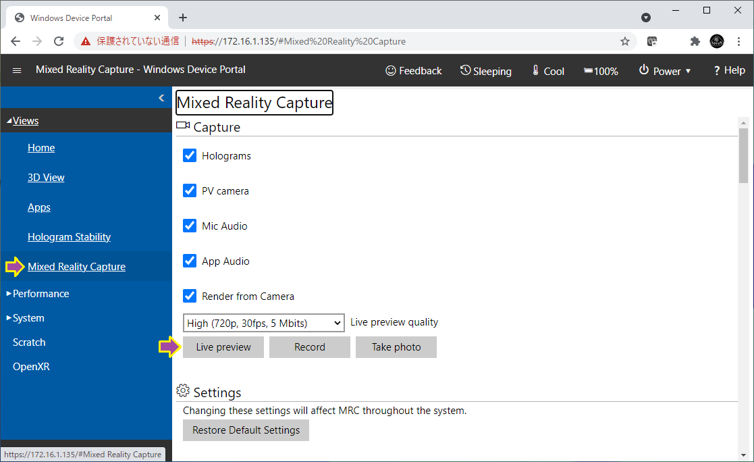
Task: Open the Live preview quality dropdown
Action: pyautogui.click(x=264, y=323)
